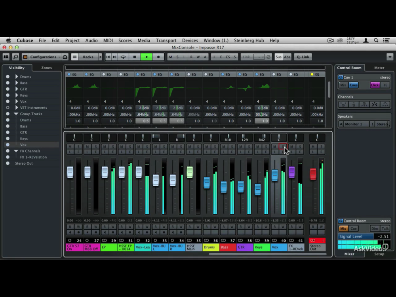Collapse the Group Tracks tree
This screenshot has height=297, width=396.
(16, 114)
